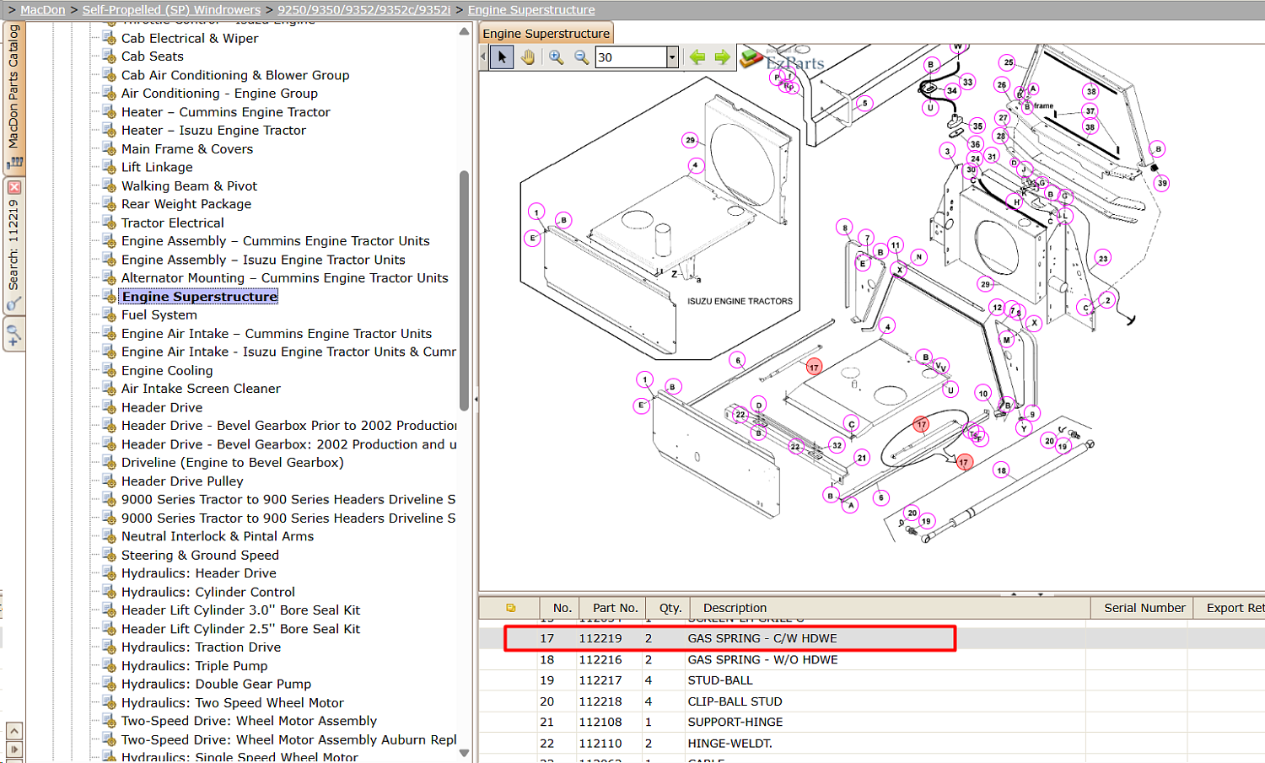Open Fuel System section
The width and height of the screenshot is (1265, 763).
point(159,314)
